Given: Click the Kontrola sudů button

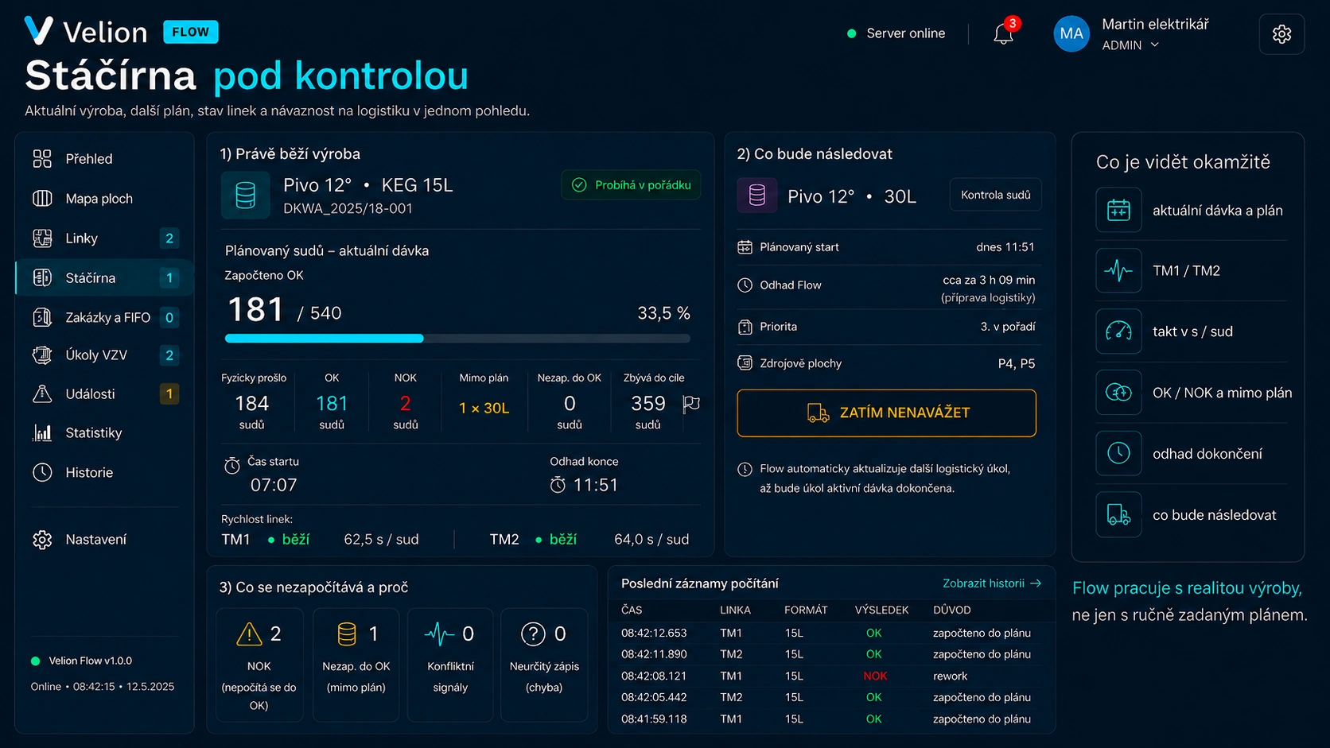Looking at the screenshot, I should (995, 195).
